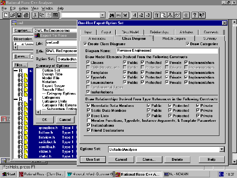The image size is (237, 178).
Task: Click the Save toolbar icon
Action: 19,15
